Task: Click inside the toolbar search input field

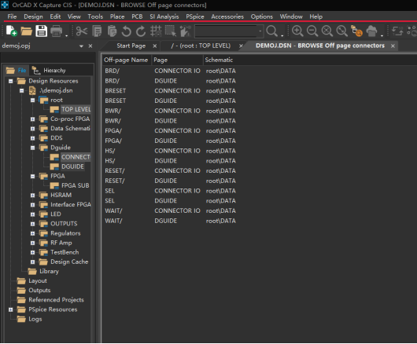Action: pos(226,31)
